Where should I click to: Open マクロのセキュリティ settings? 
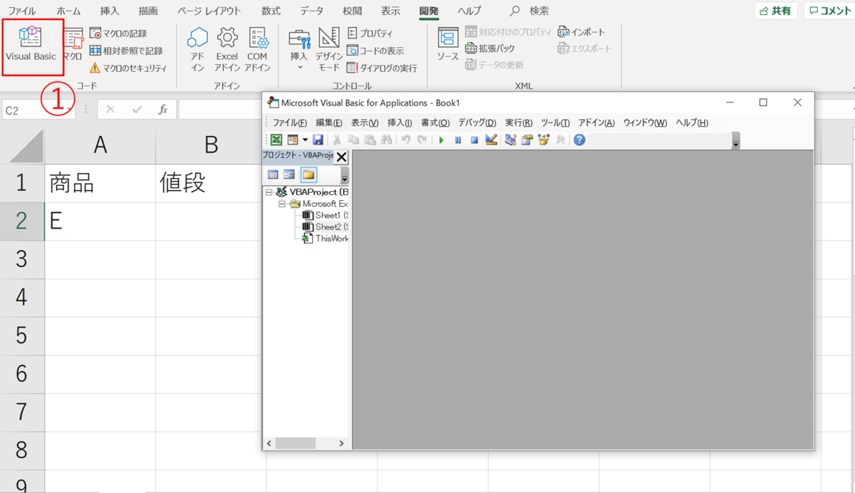[128, 68]
